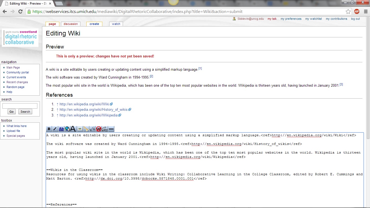Insert signature with timestamp icon
370x208 pixels.
105,129
